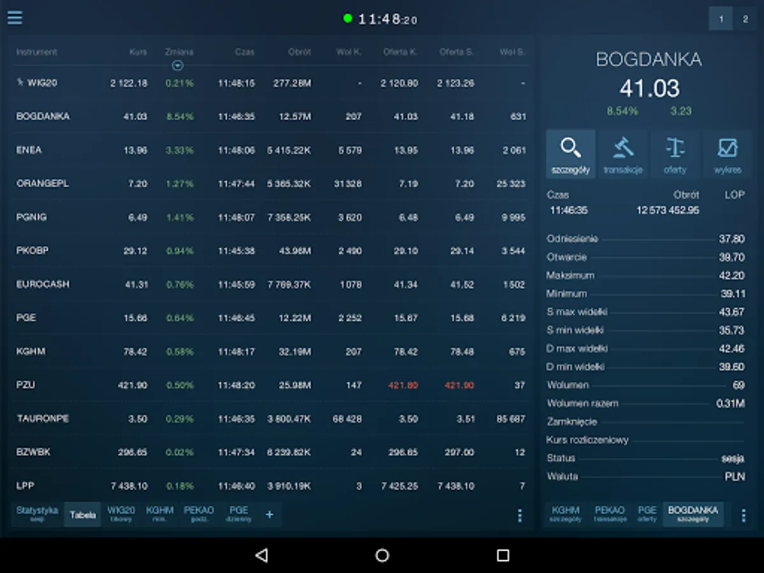Select the PZU instrument row
Viewport: 764px width, 573px height.
[271, 385]
